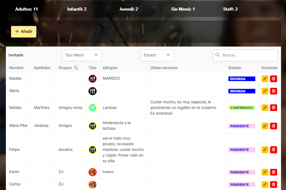Delete guest Natalia Martínez
The image size is (286, 190).
(x=274, y=107)
